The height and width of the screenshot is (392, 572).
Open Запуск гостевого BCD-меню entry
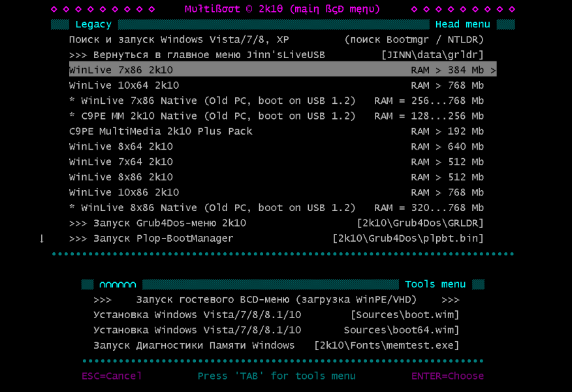tap(276, 300)
